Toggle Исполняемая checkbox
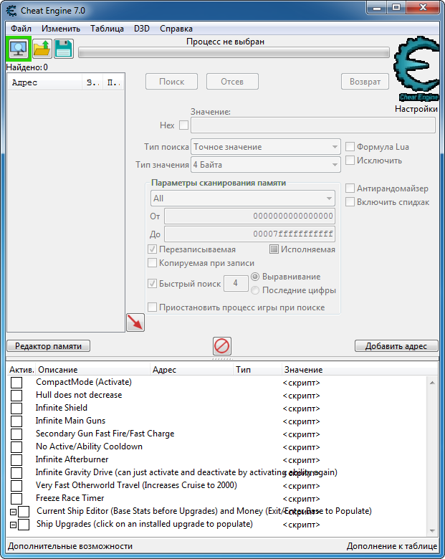Image resolution: width=445 pixels, height=559 pixels. 274,249
